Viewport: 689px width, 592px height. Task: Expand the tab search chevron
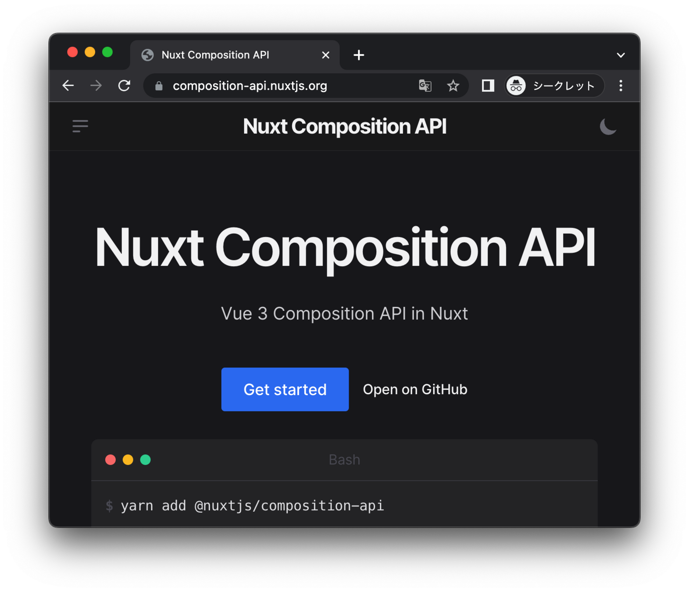click(621, 55)
